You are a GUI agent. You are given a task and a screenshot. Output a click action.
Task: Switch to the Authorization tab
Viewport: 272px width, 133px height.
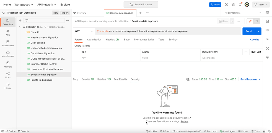click(94, 40)
